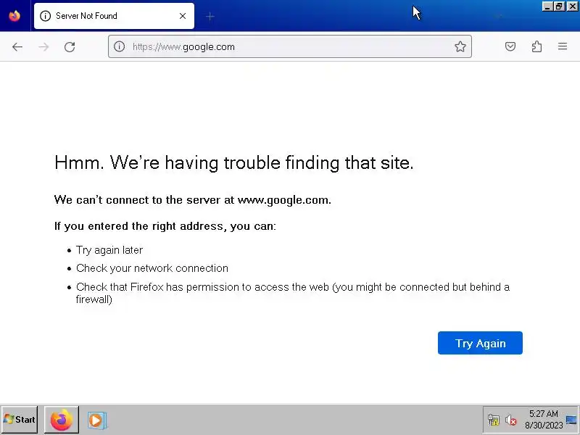Open the Extensions panel
580x435 pixels.
536,47
